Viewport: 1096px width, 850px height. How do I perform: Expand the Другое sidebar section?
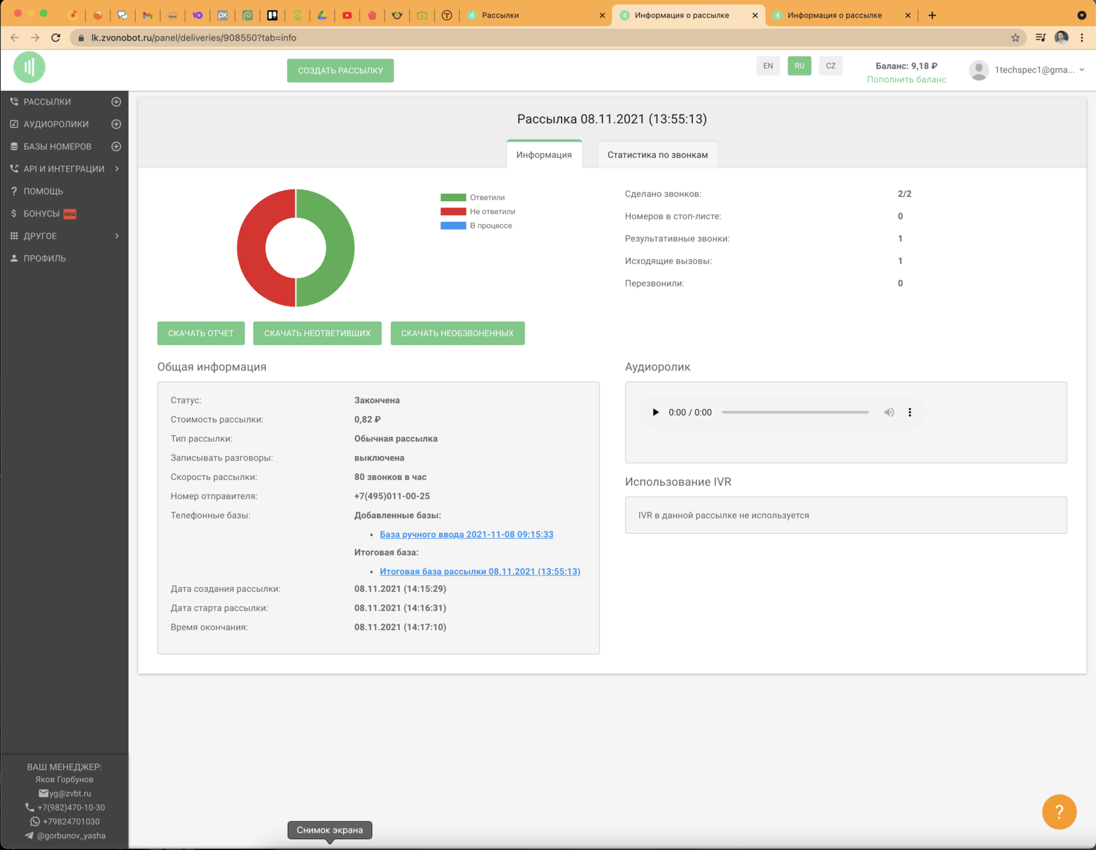(x=117, y=236)
